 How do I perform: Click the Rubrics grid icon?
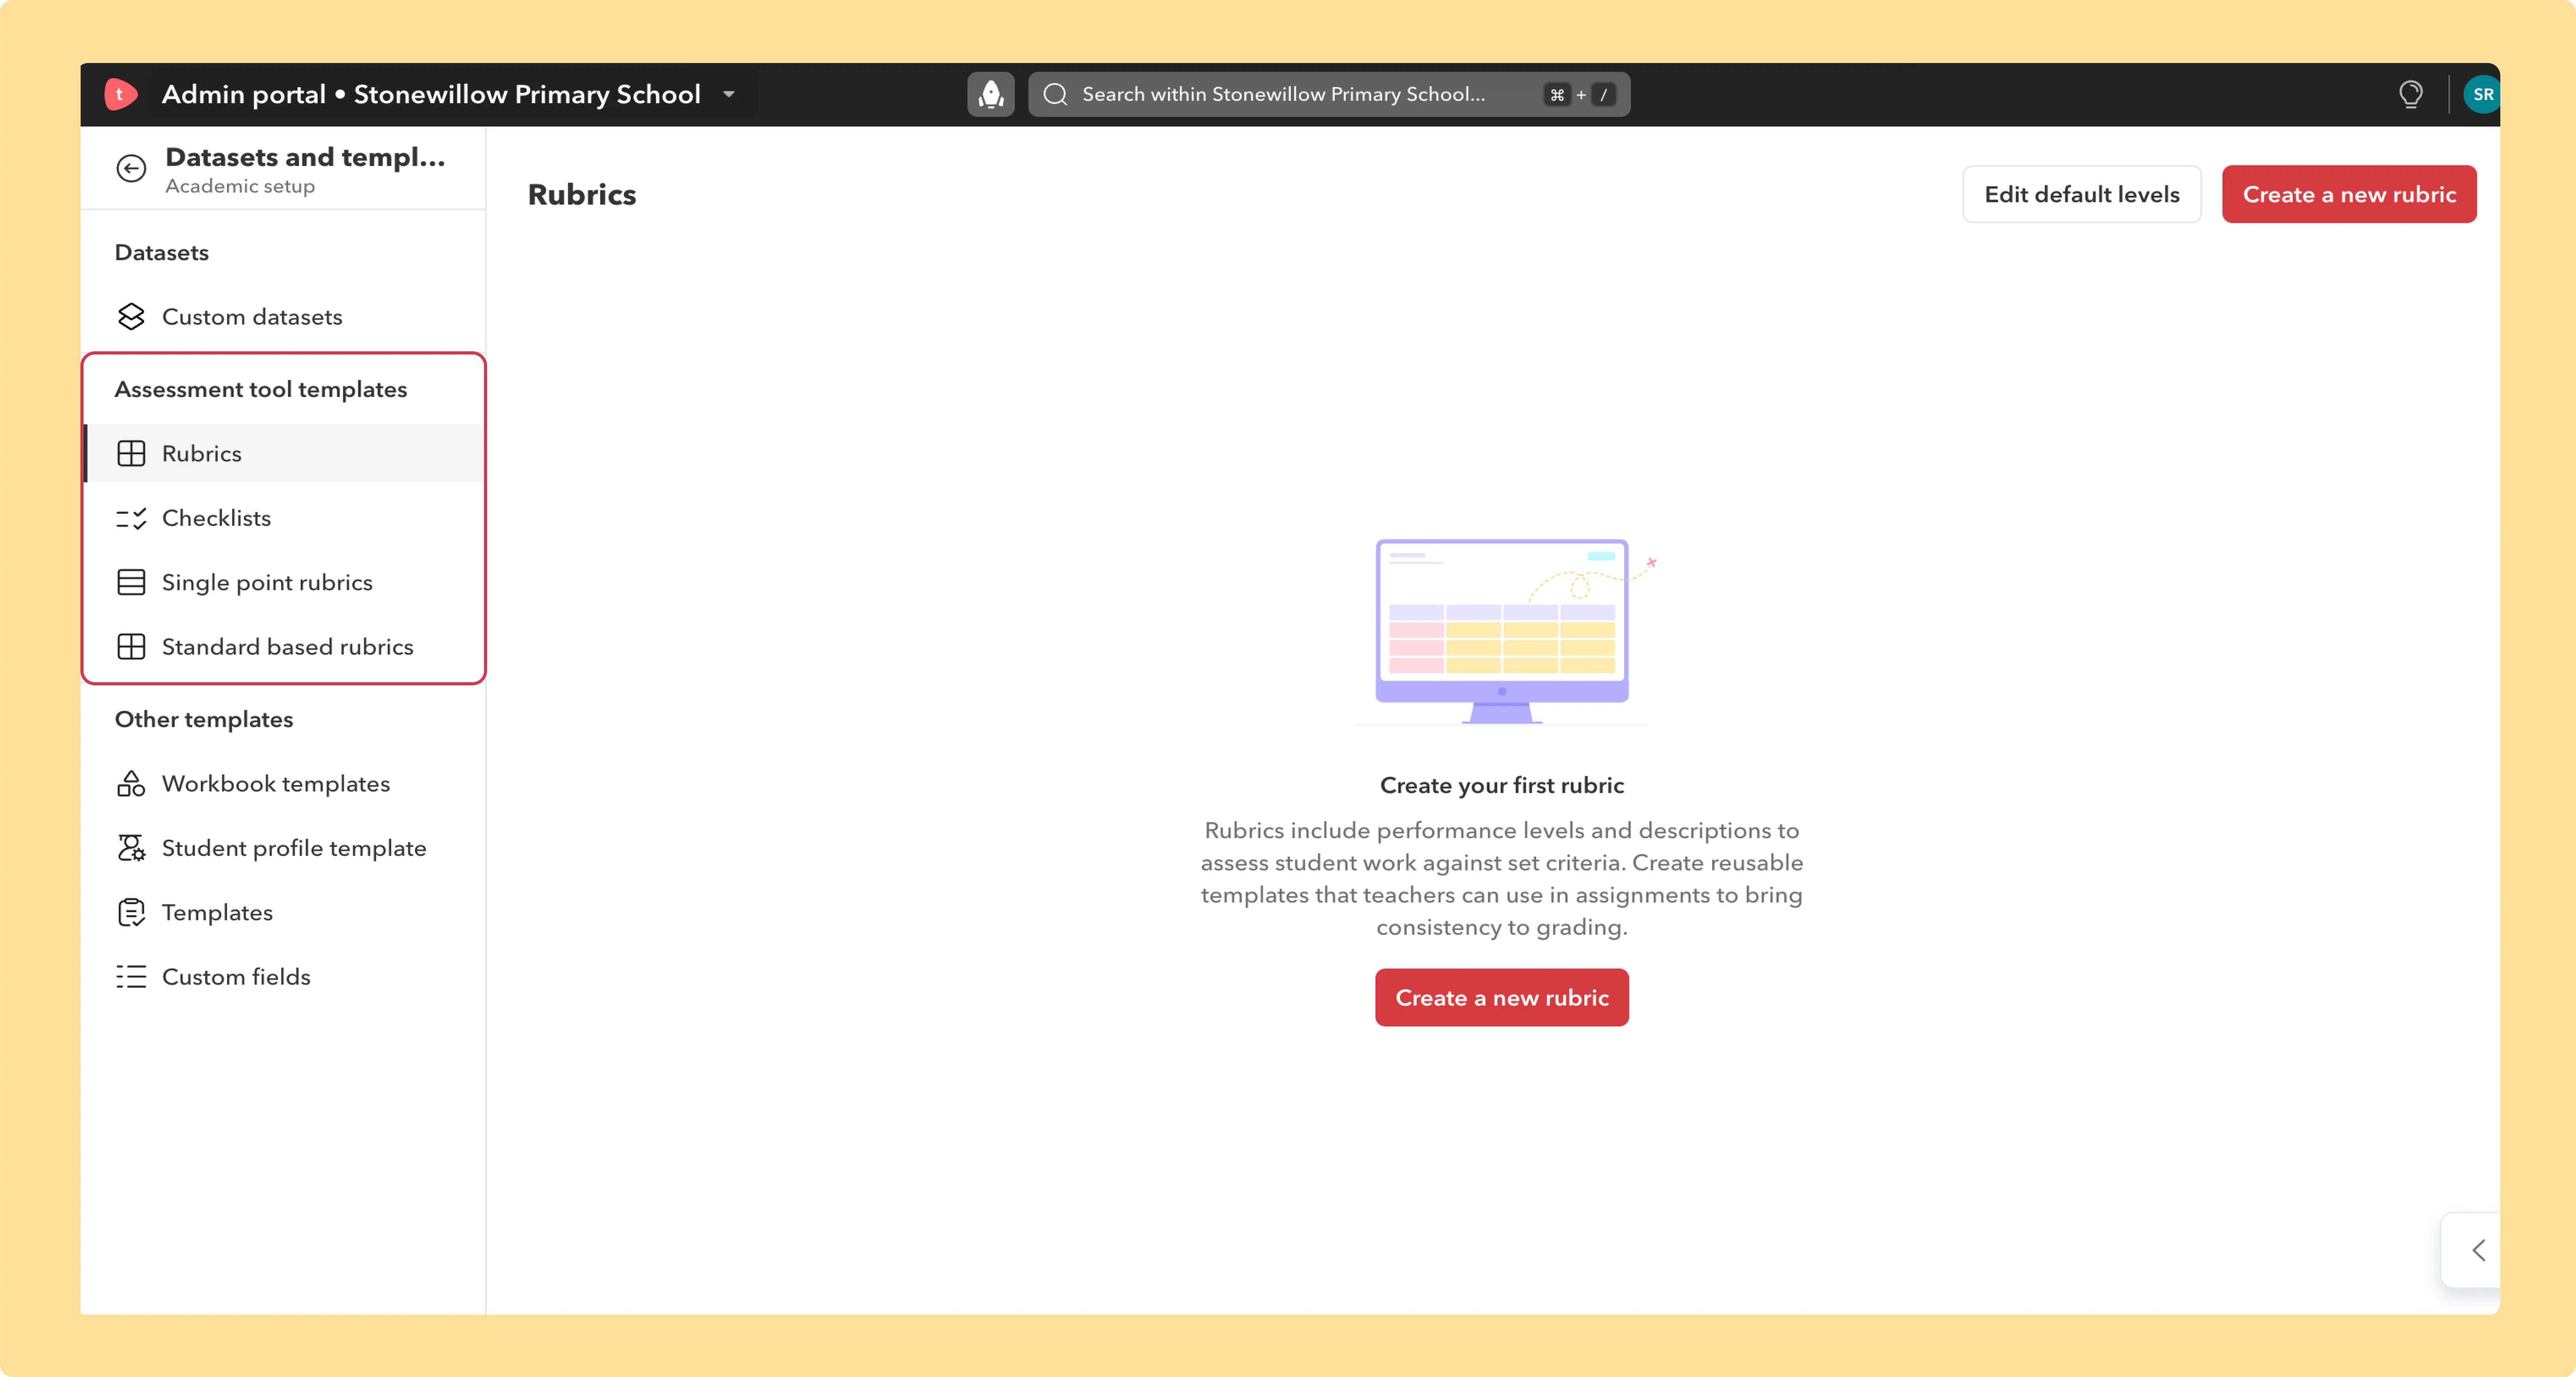131,454
